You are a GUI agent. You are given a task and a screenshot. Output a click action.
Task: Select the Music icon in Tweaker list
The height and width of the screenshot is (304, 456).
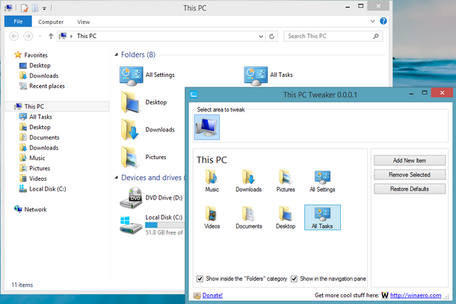pyautogui.click(x=212, y=181)
